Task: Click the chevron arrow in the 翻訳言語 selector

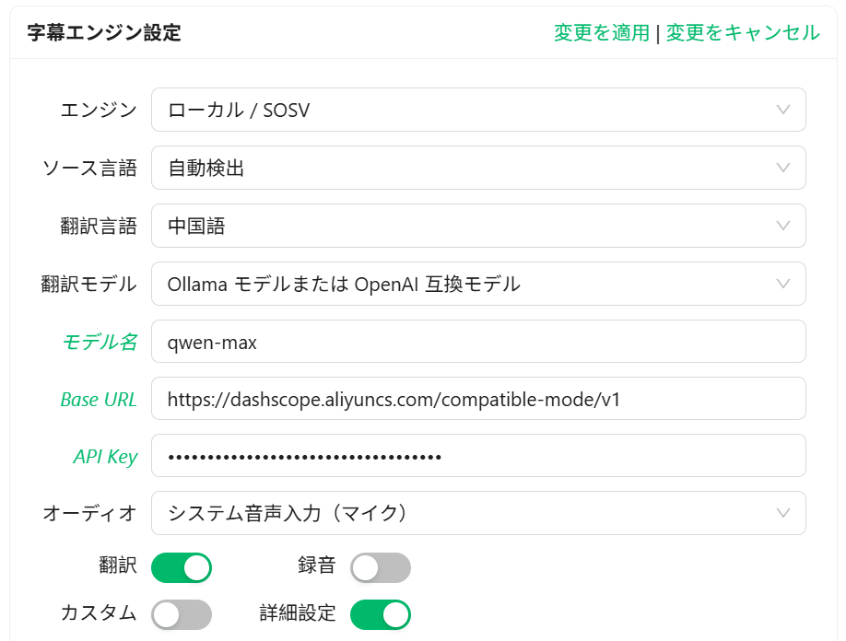Action: click(783, 226)
